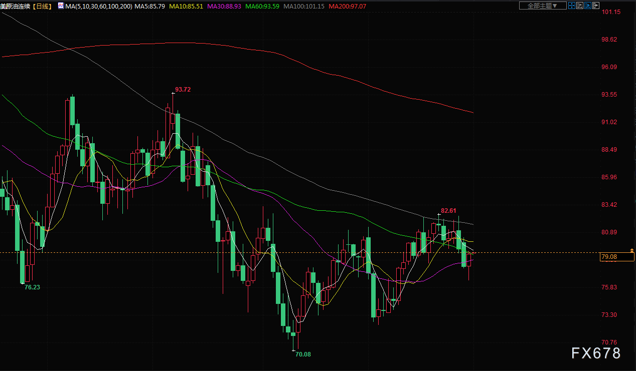The height and width of the screenshot is (371, 636).
Task: Click the yellow MA10:85.51 value
Action: (186, 6)
